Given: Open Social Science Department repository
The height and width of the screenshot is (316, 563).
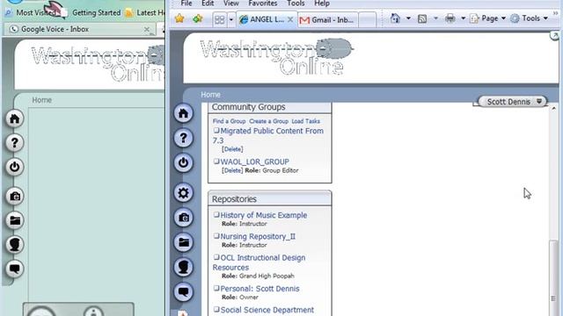Looking at the screenshot, I should (x=267, y=310).
